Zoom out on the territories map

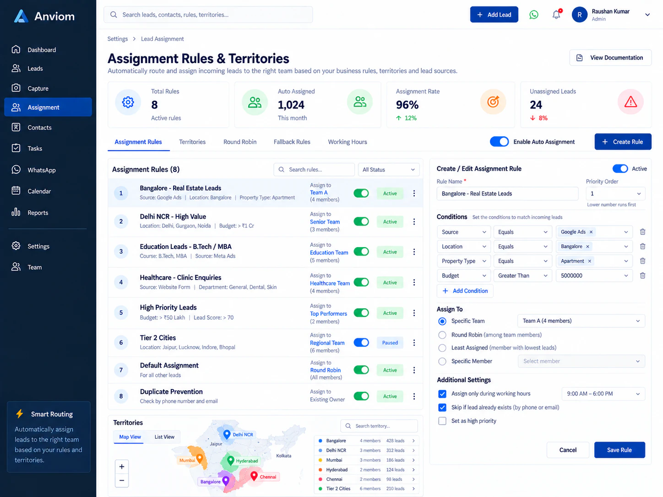point(122,481)
